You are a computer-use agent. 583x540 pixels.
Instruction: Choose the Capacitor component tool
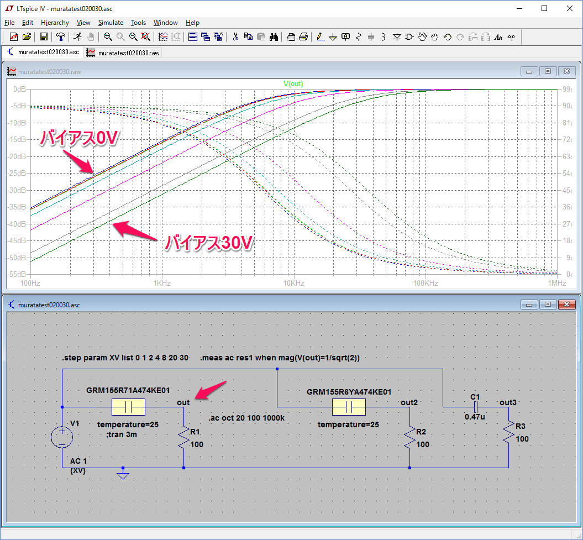click(x=371, y=37)
